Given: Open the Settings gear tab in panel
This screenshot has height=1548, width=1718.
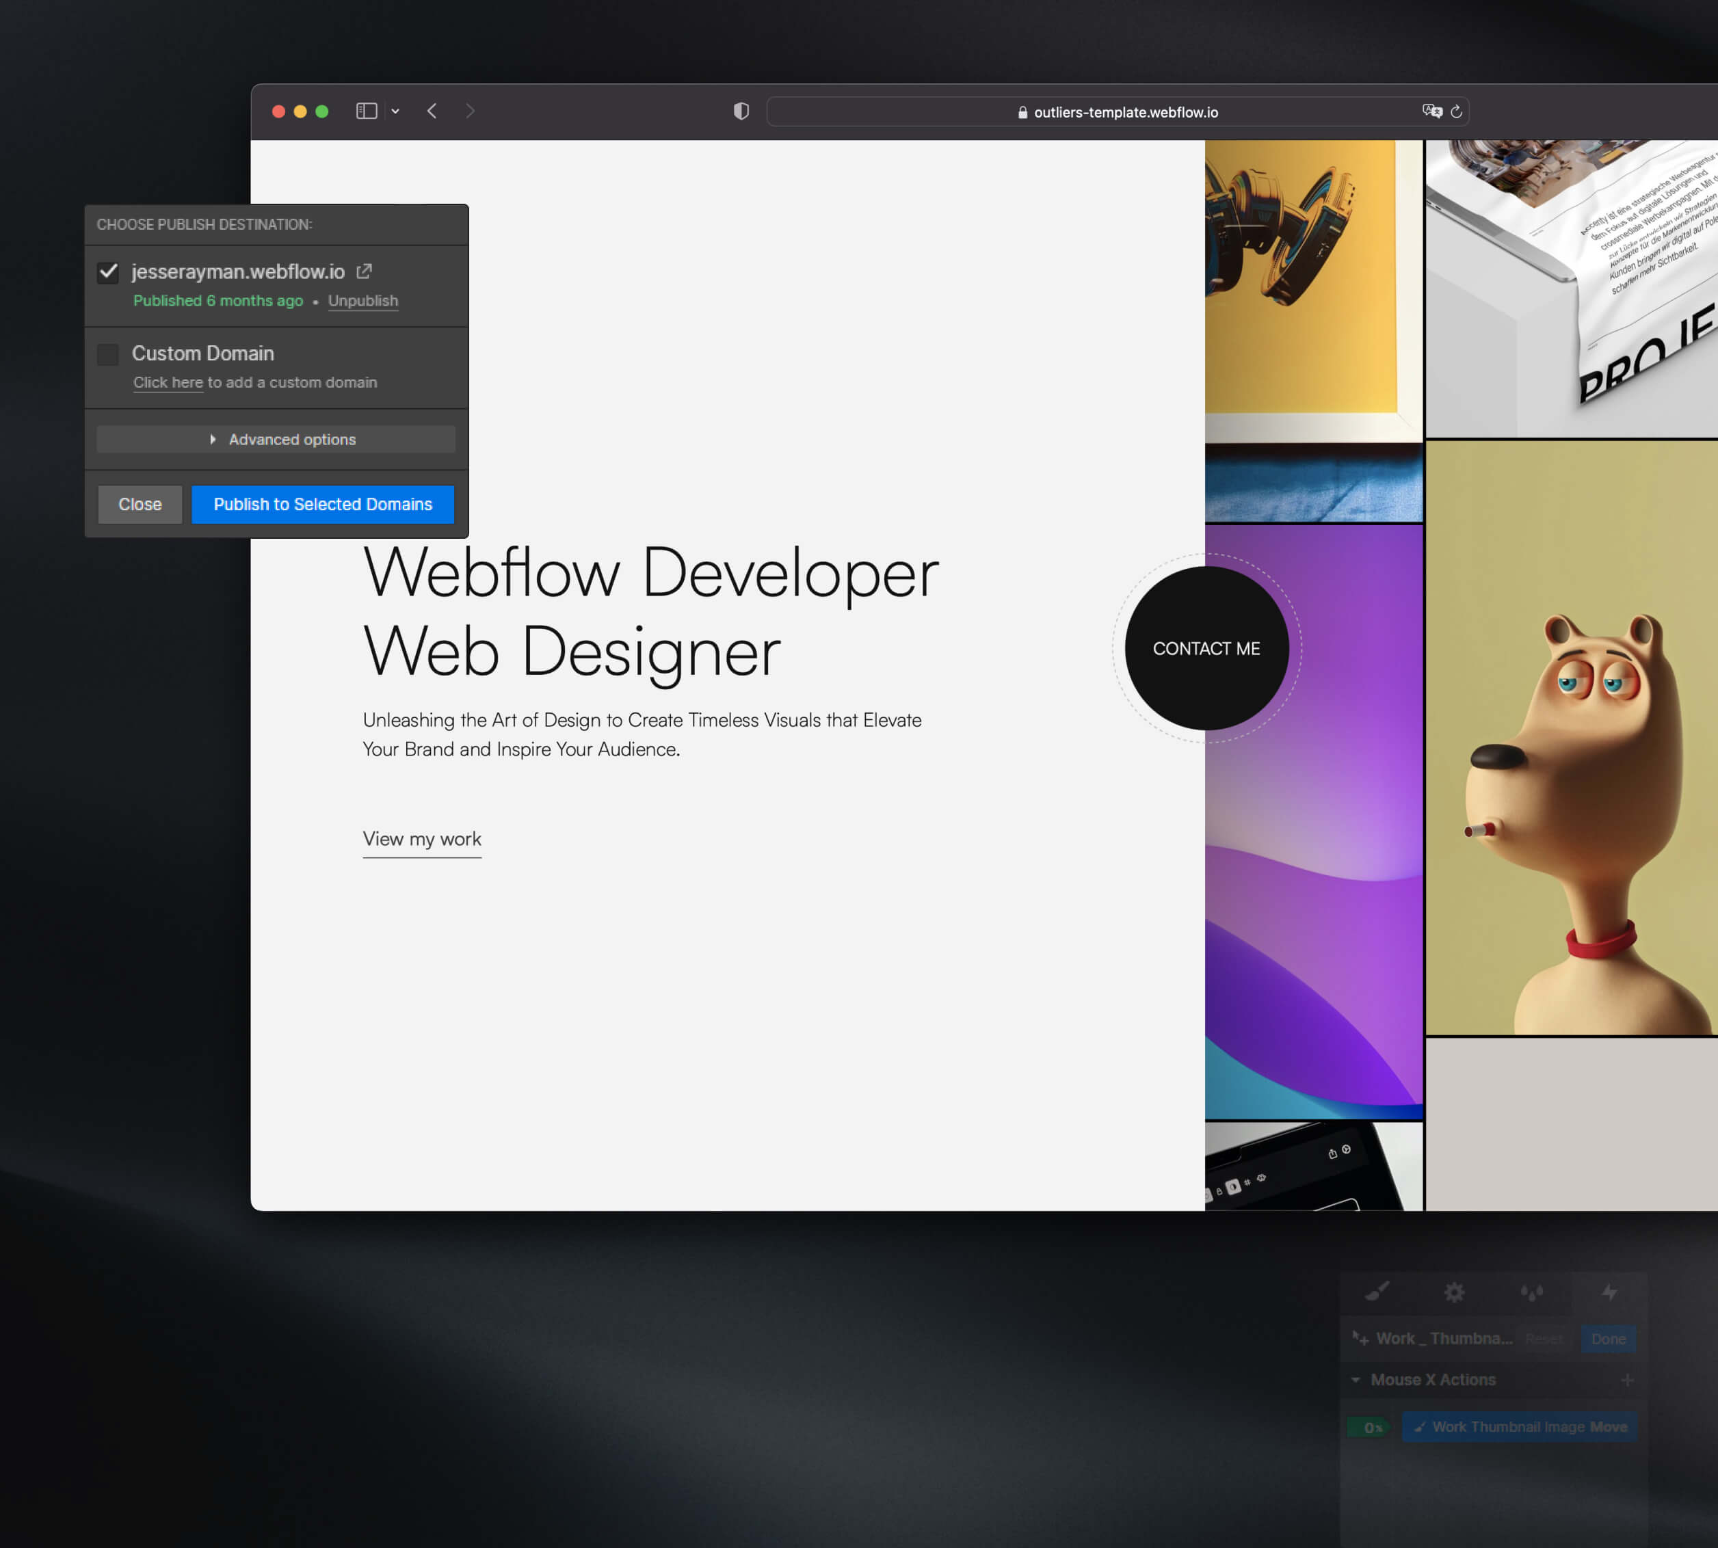Looking at the screenshot, I should pos(1454,1292).
